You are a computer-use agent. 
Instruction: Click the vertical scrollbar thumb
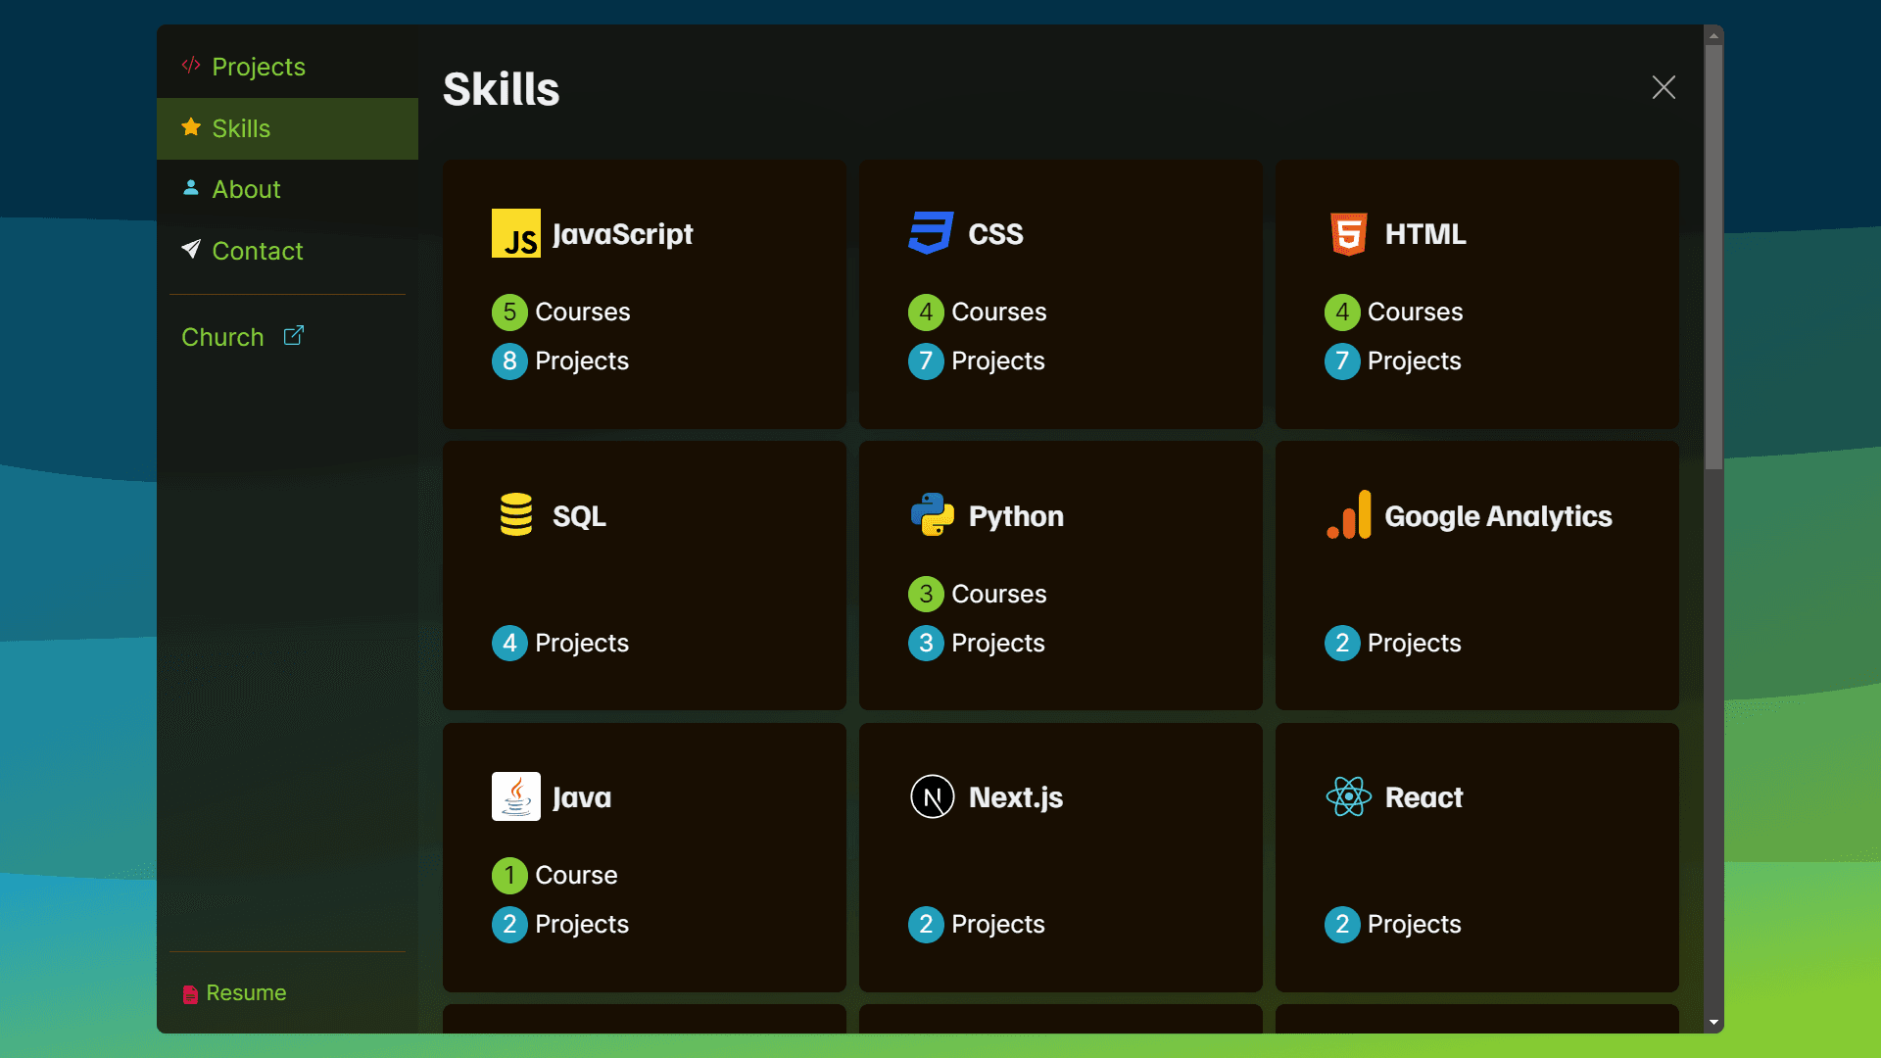[1713, 257]
